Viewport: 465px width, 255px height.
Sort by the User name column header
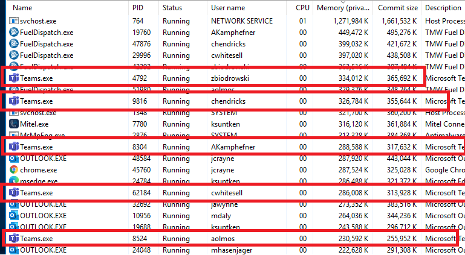coord(228,8)
